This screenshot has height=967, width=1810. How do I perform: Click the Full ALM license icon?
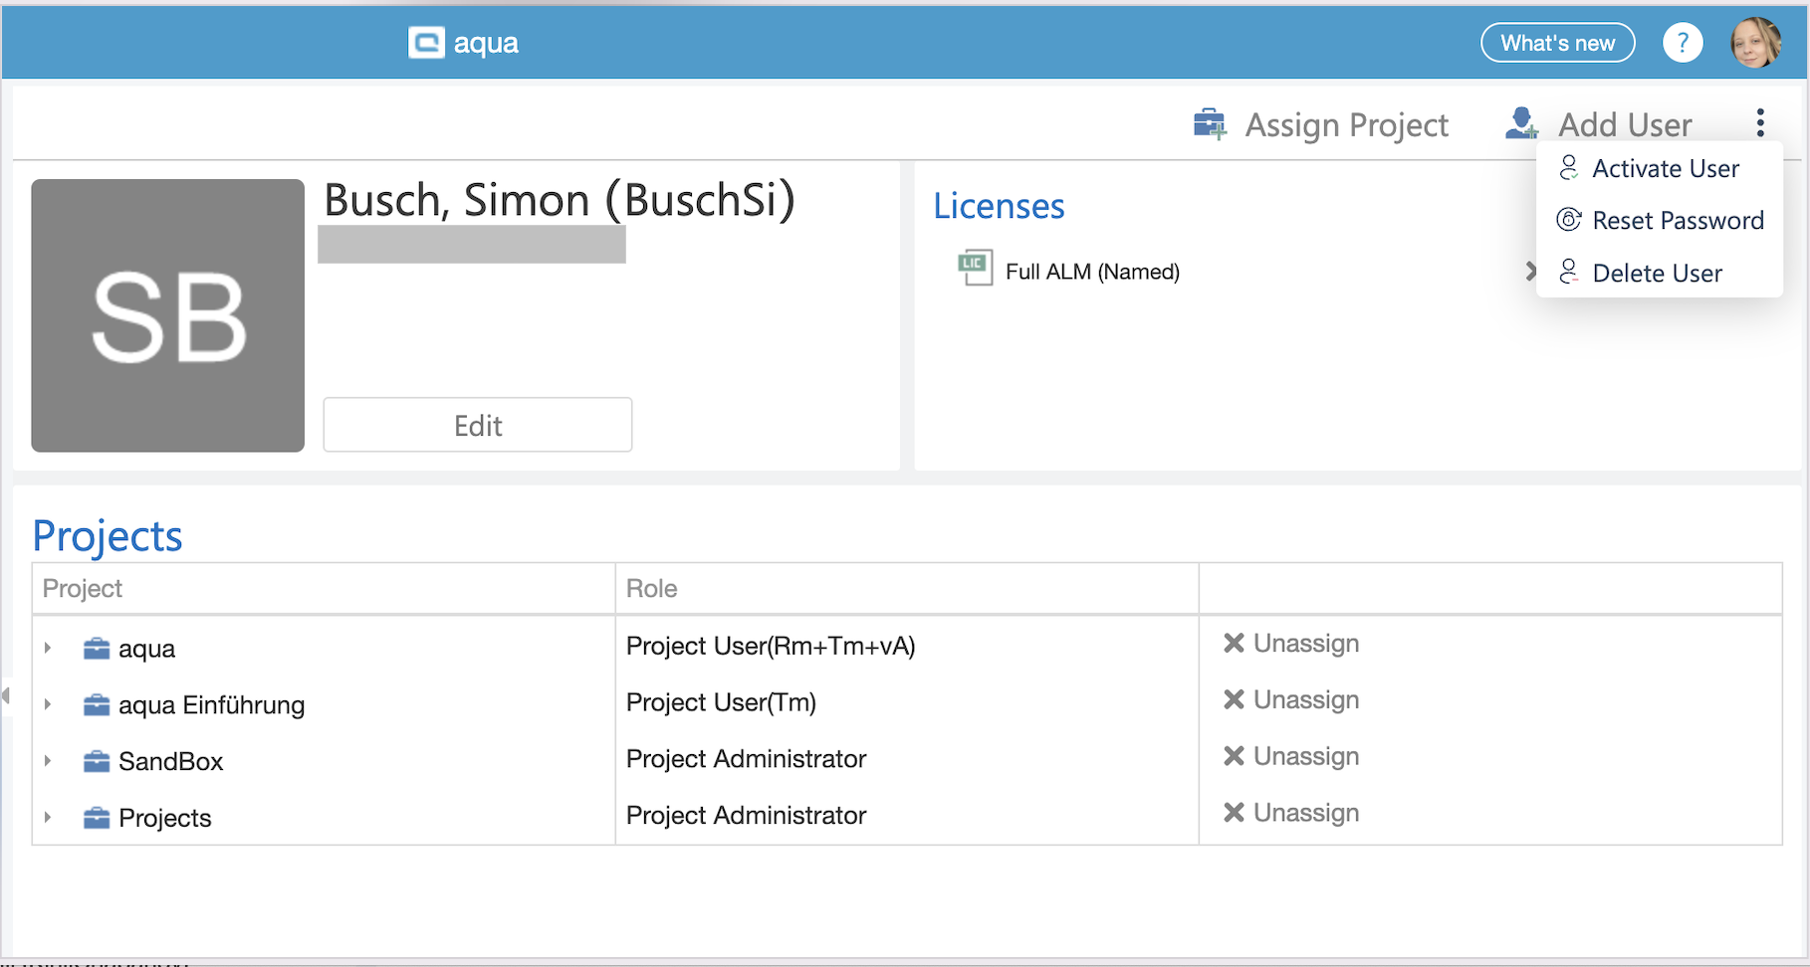click(x=974, y=268)
